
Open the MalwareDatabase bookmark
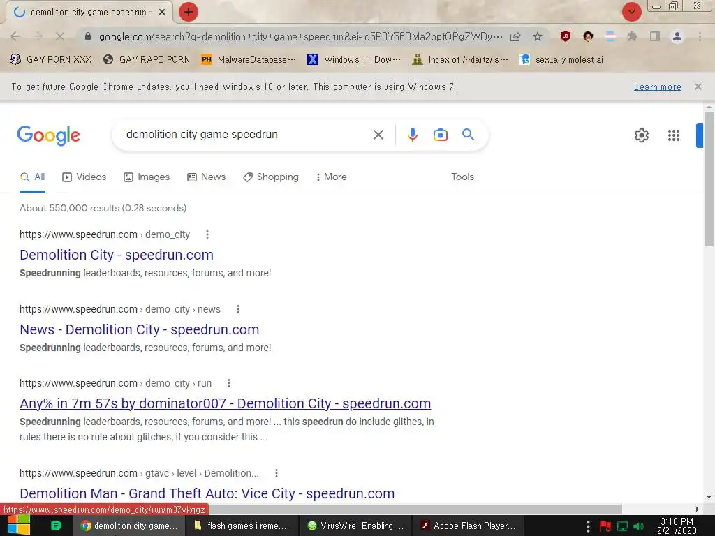(249, 60)
